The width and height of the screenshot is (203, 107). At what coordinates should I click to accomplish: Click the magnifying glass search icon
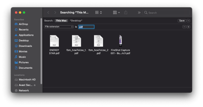(x=146, y=13)
